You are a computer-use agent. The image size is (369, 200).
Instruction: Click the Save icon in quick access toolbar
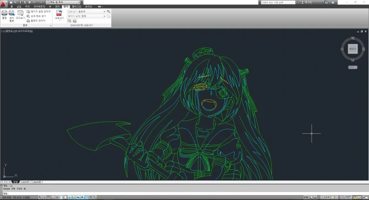point(20,2)
